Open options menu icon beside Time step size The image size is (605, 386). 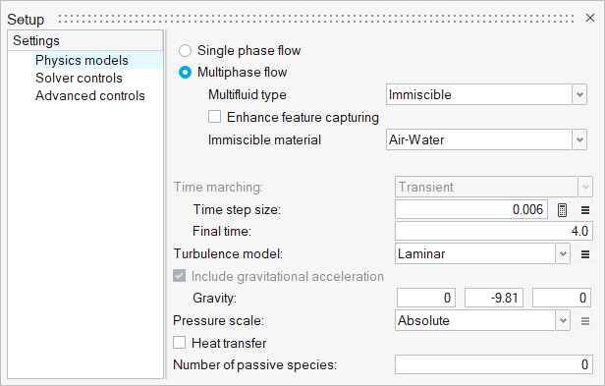pyautogui.click(x=585, y=210)
